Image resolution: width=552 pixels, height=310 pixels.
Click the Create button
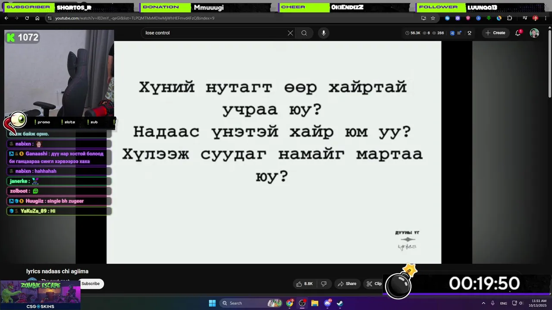[495, 33]
